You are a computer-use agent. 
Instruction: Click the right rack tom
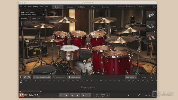tap(98, 38)
